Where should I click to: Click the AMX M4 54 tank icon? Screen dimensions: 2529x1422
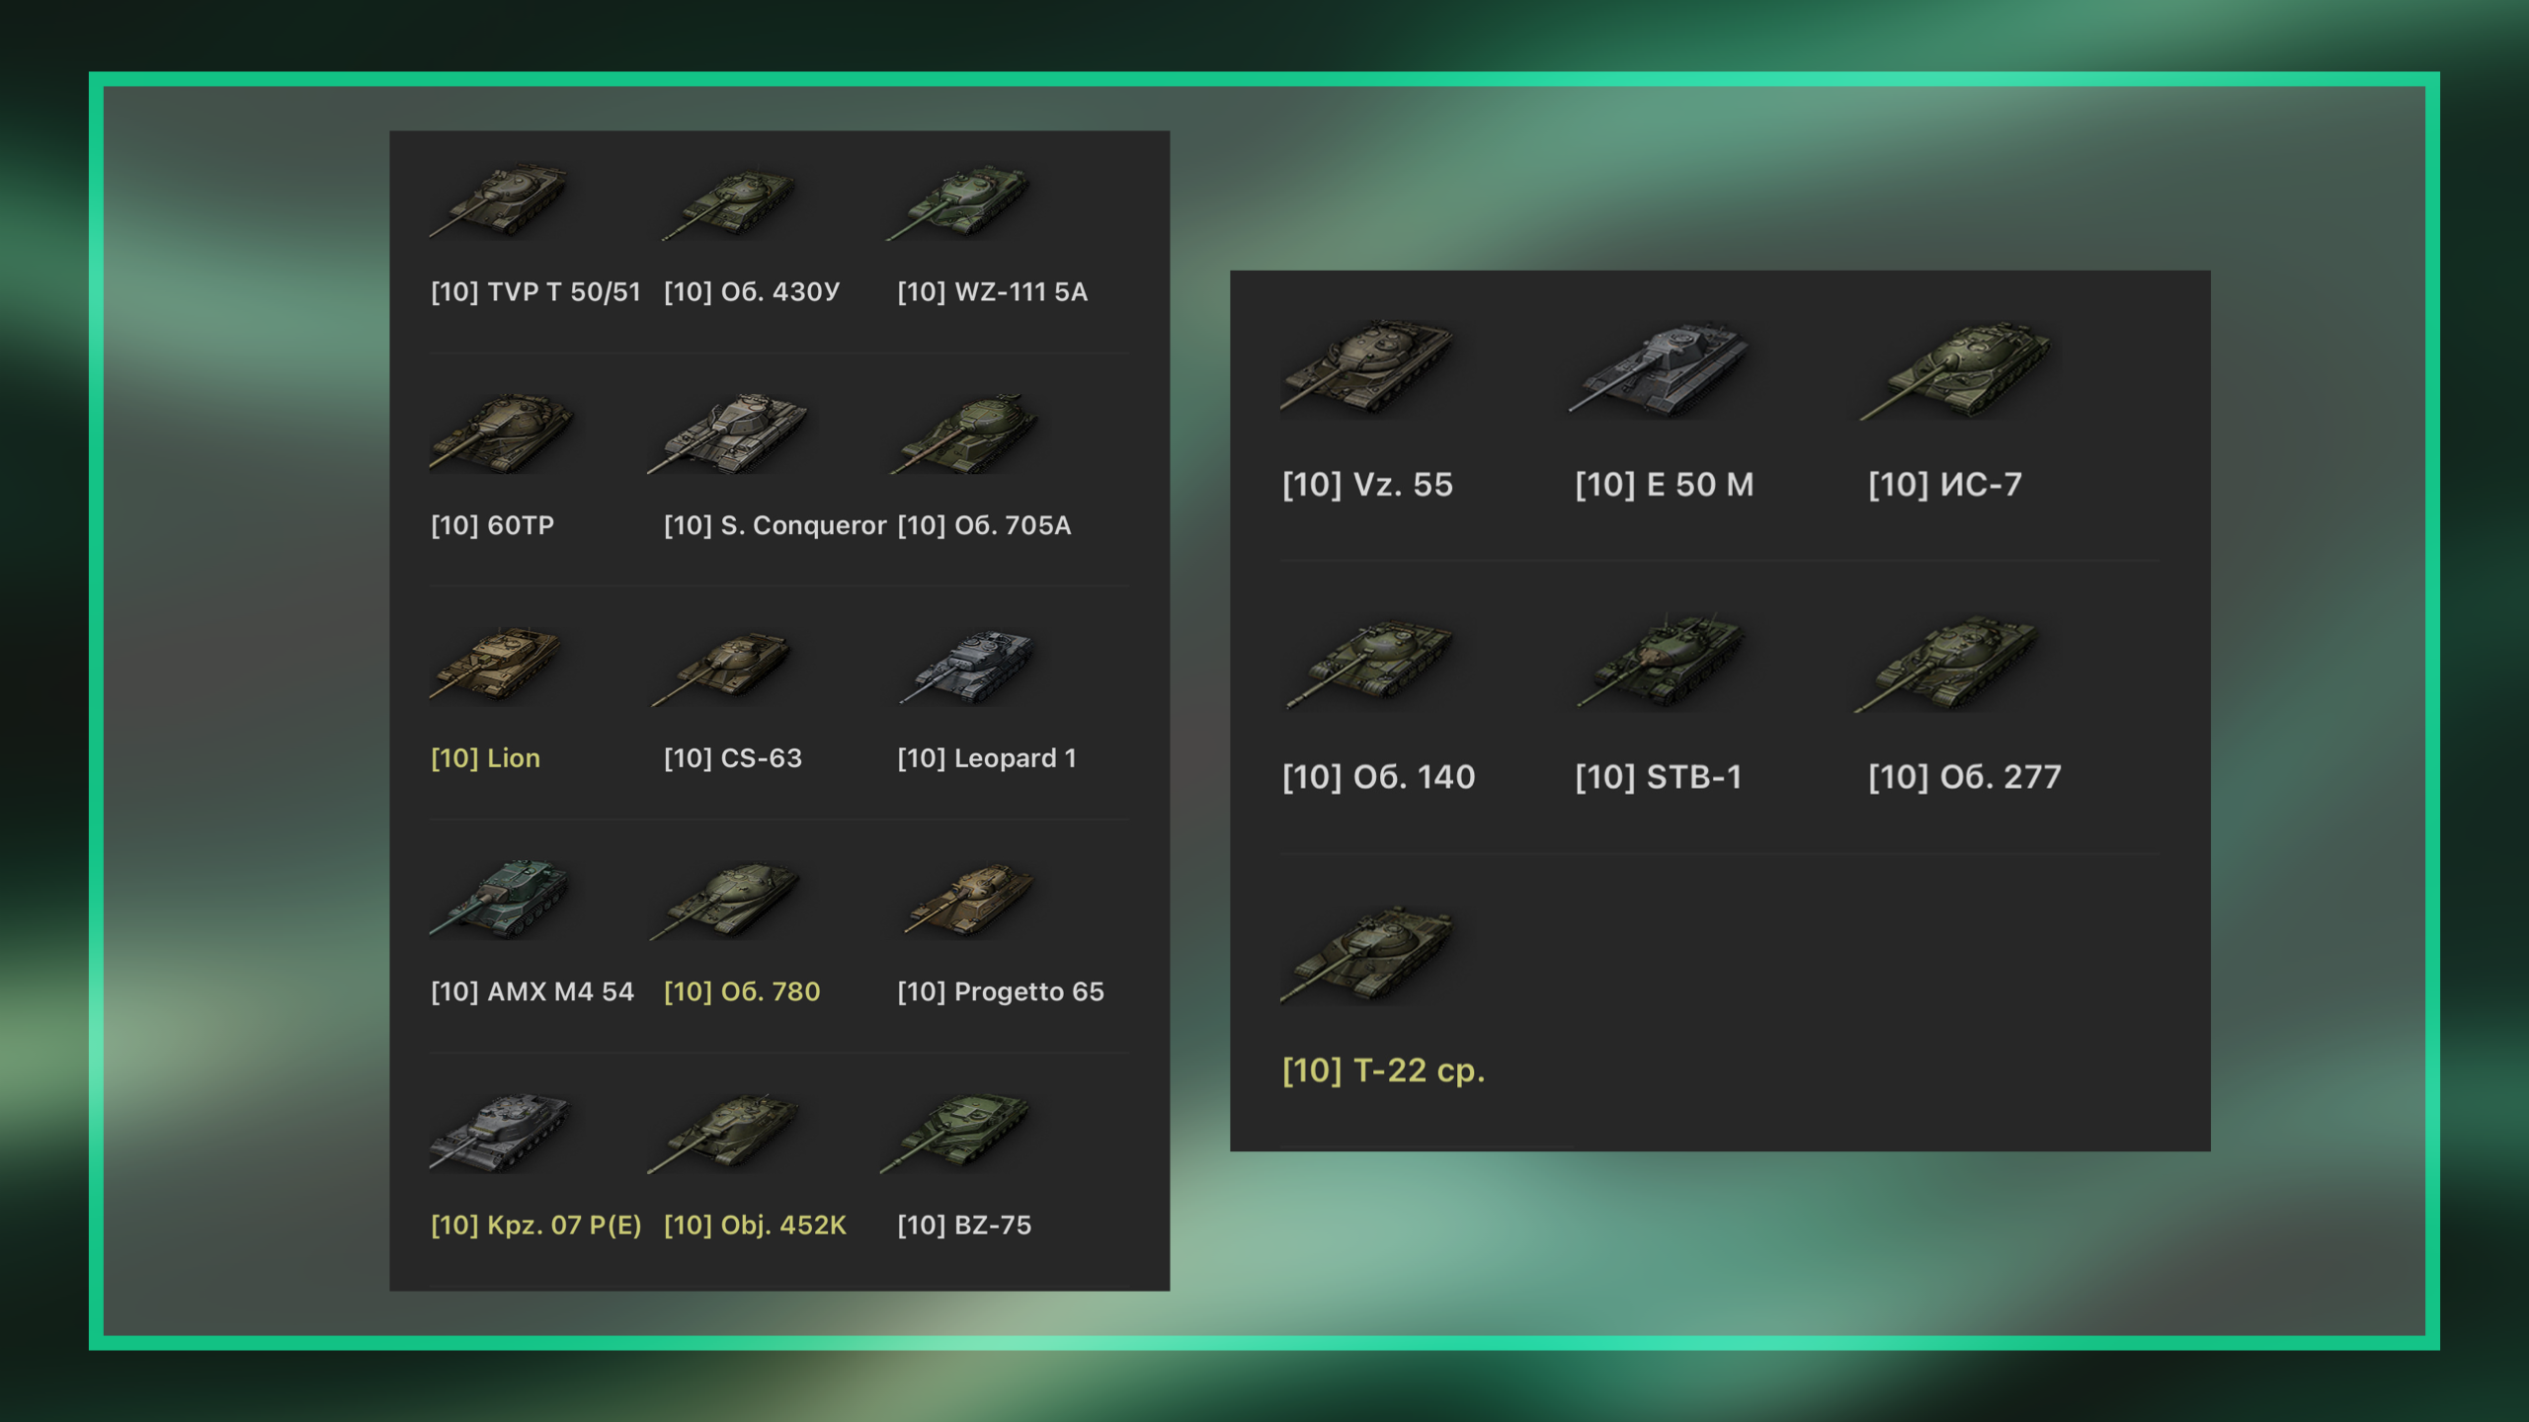click(500, 898)
